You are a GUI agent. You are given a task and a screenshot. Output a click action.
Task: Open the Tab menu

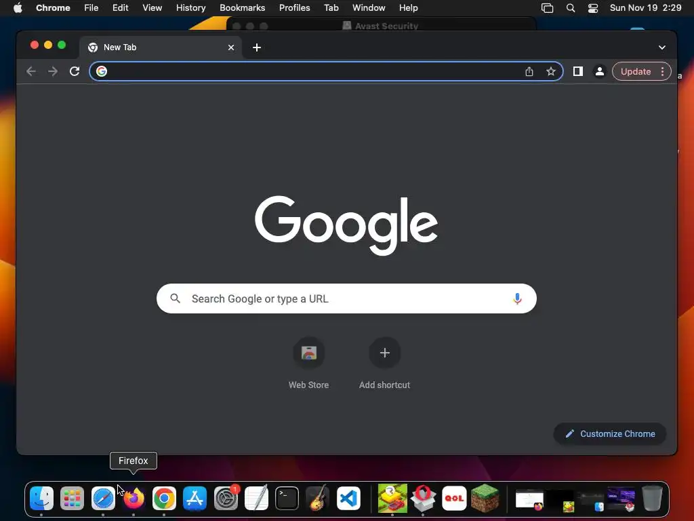click(331, 7)
